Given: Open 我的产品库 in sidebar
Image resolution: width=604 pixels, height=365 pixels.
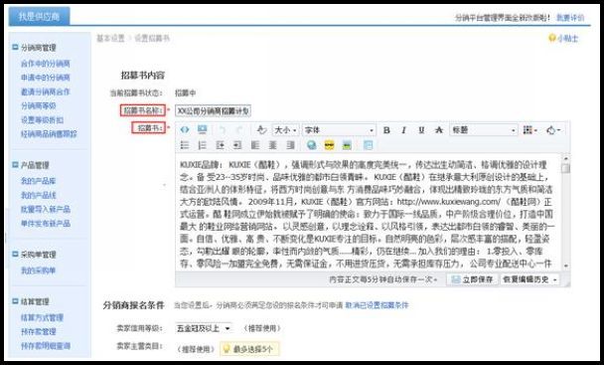Looking at the screenshot, I should [x=38, y=181].
